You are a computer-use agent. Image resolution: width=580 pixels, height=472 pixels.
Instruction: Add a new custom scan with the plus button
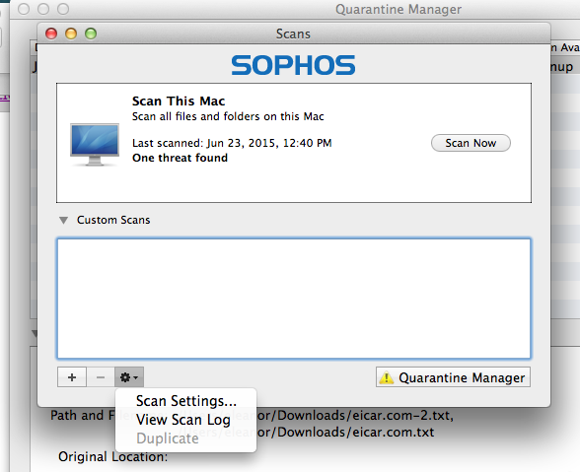point(72,377)
